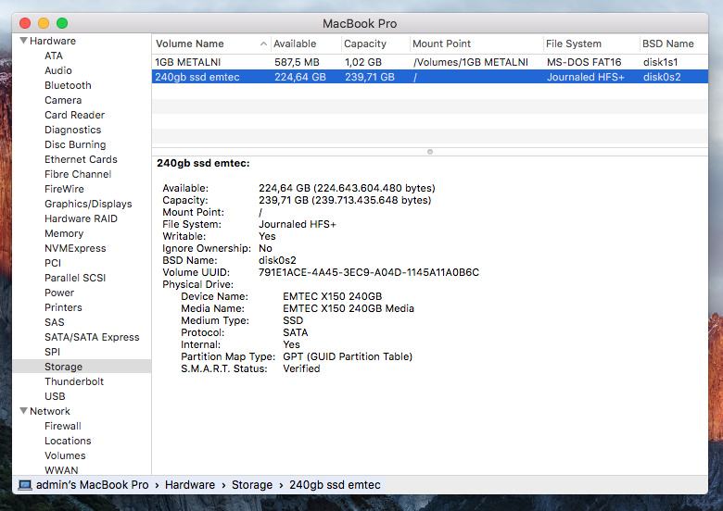Click the Volume Name column sort arrow
Viewport: 723px width, 511px height.
point(263,44)
